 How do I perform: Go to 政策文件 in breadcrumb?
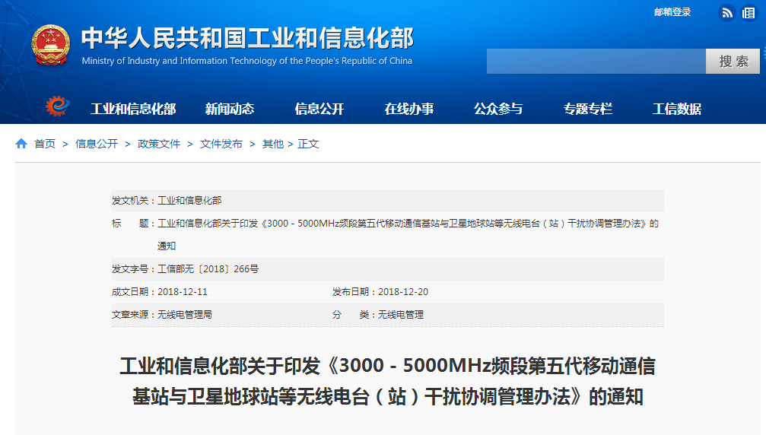coord(159,144)
